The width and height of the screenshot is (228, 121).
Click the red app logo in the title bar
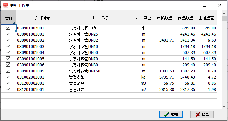6,5
